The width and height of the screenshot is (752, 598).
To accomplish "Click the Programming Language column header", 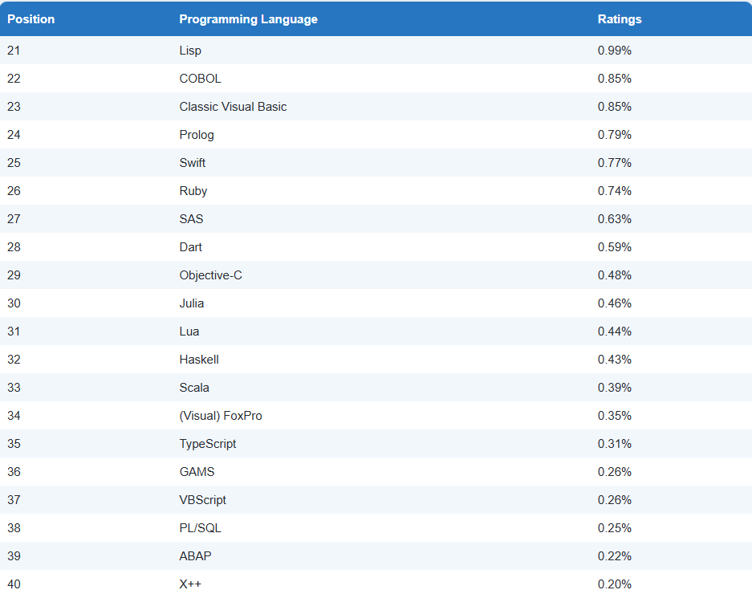I will [248, 19].
